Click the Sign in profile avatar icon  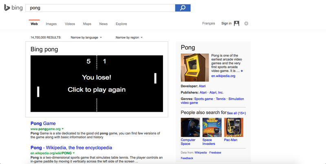click(x=237, y=24)
